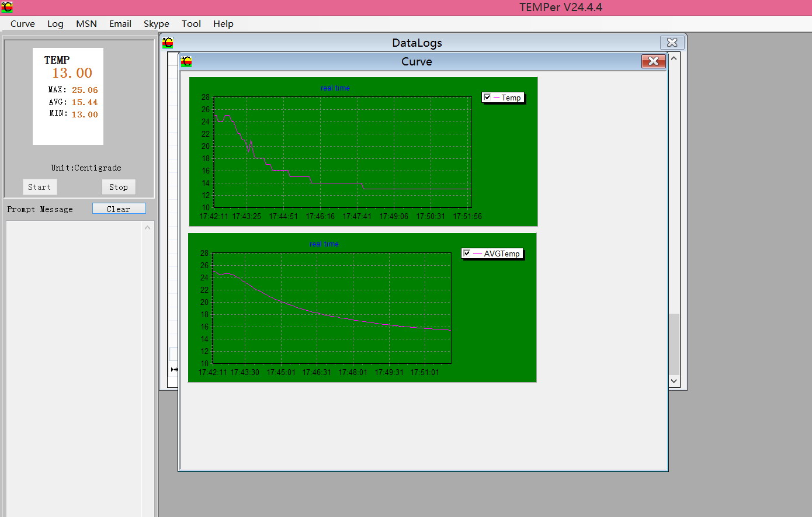The image size is (812, 517).
Task: Open the MSN menu
Action: pyautogui.click(x=86, y=24)
